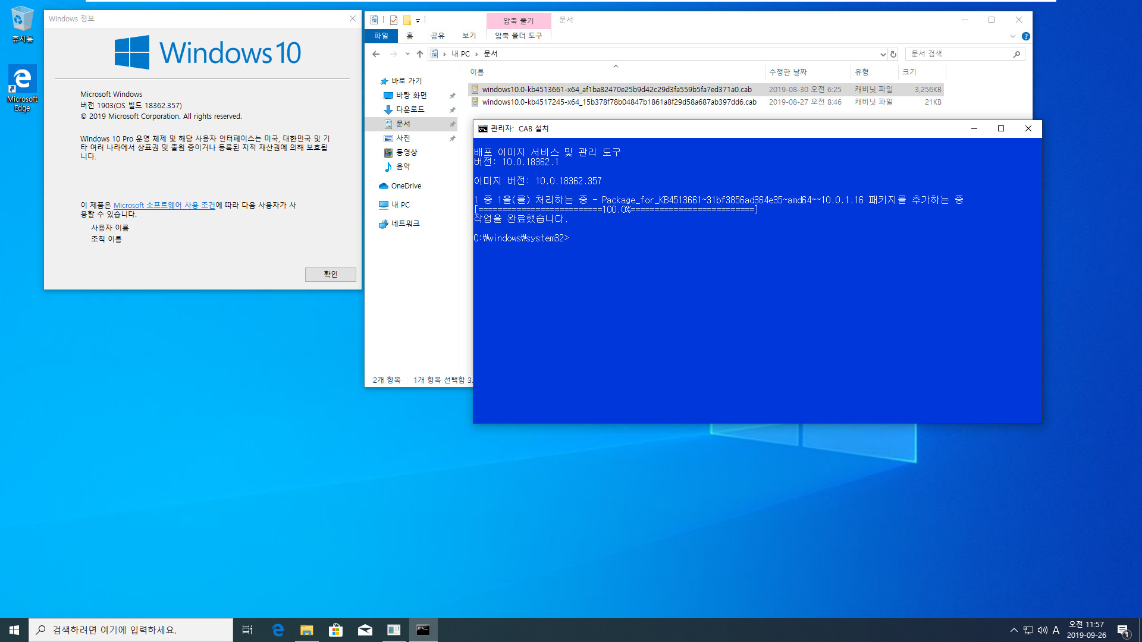The width and height of the screenshot is (1142, 642).
Task: Select 동영상 in navigation pane
Action: [x=407, y=152]
